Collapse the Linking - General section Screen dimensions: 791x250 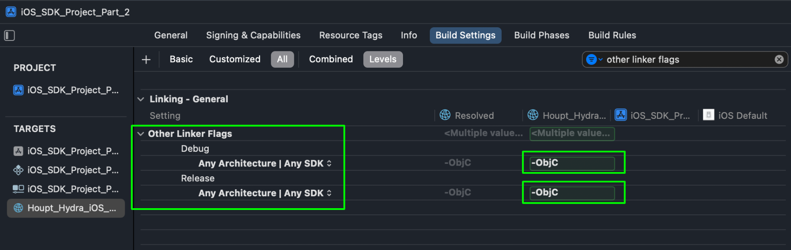tap(141, 99)
